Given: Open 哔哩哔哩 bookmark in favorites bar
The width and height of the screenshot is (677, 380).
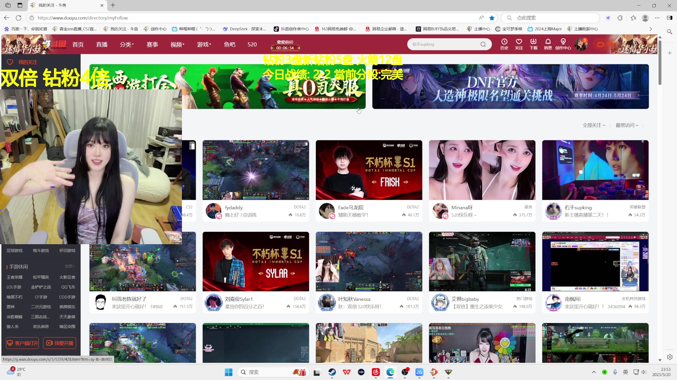Looking at the screenshot, I should tap(193, 29).
